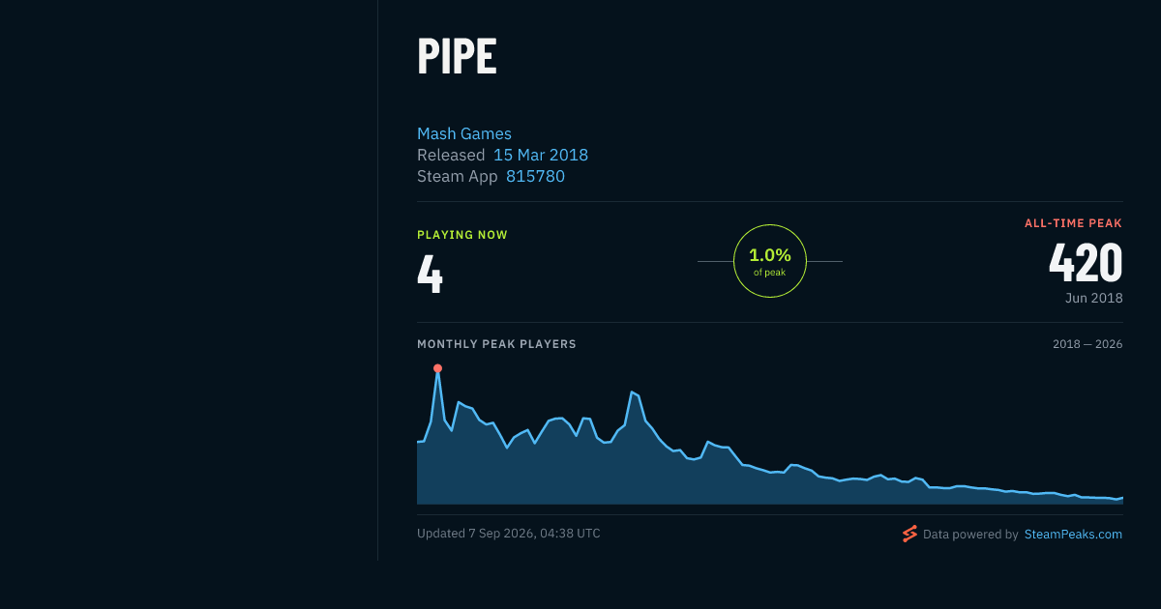Click the orange SteamPeaks logo icon
Image resolution: width=1161 pixels, height=609 pixels.
[x=909, y=534]
